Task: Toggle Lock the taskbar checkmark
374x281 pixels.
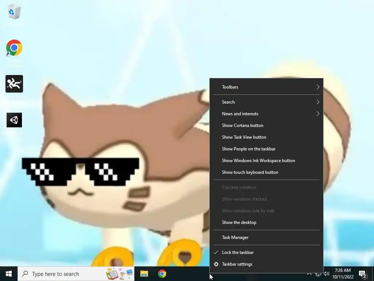Action: coord(216,252)
